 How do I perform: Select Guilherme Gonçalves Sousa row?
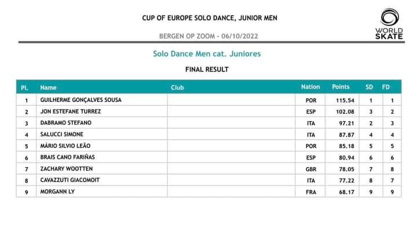(81, 100)
